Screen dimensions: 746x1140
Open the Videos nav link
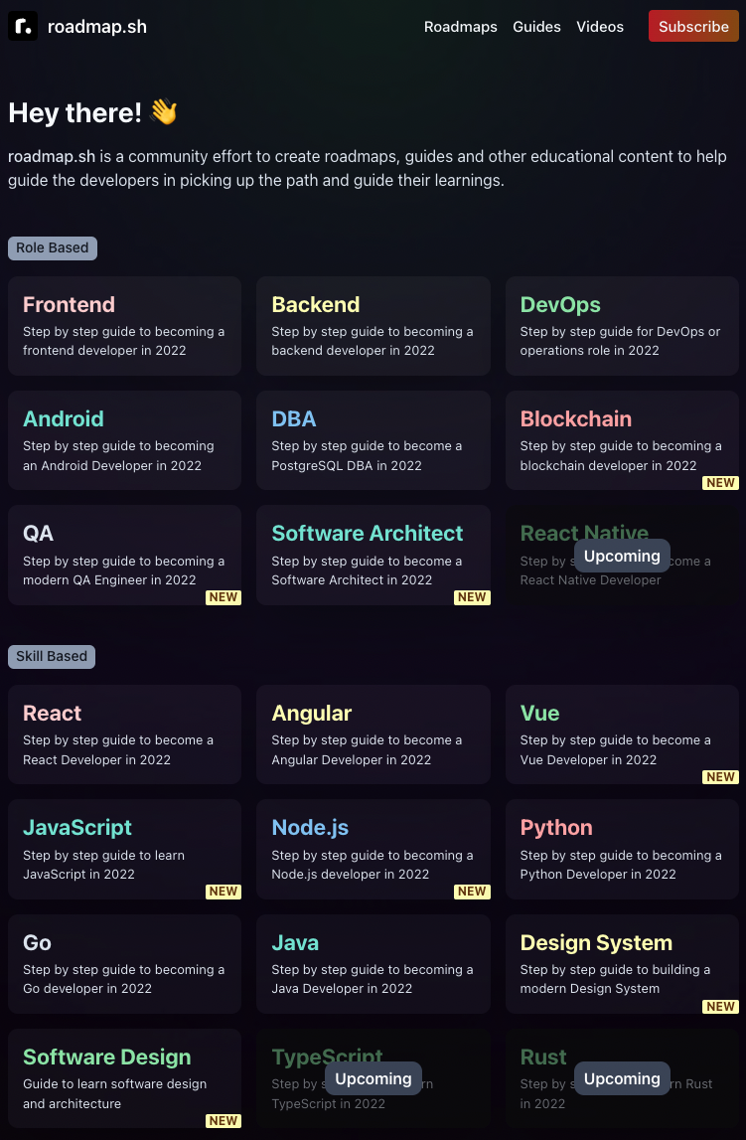pos(600,27)
